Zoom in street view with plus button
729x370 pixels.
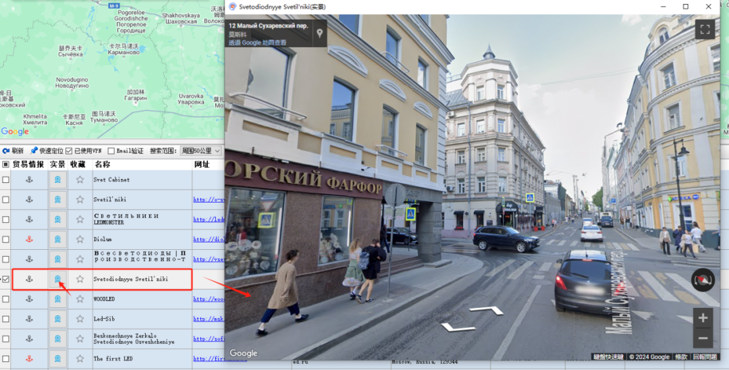point(703,318)
